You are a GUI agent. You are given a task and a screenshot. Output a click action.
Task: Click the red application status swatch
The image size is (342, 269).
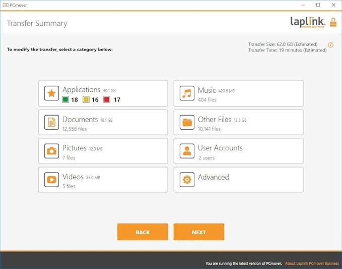[106, 99]
